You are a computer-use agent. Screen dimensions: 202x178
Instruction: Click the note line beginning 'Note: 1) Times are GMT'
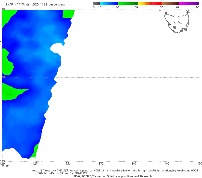(x=115, y=171)
